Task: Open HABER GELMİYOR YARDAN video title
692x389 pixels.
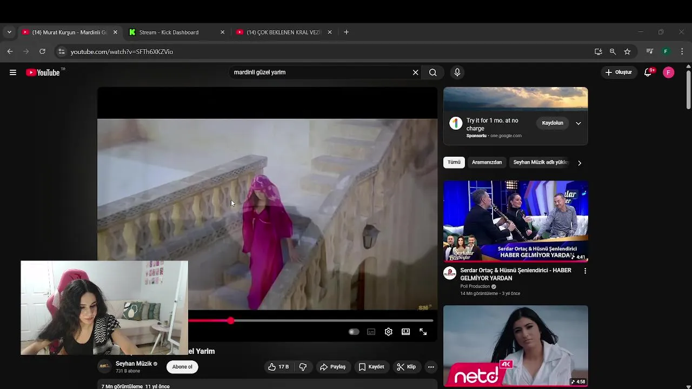Action: click(516, 274)
